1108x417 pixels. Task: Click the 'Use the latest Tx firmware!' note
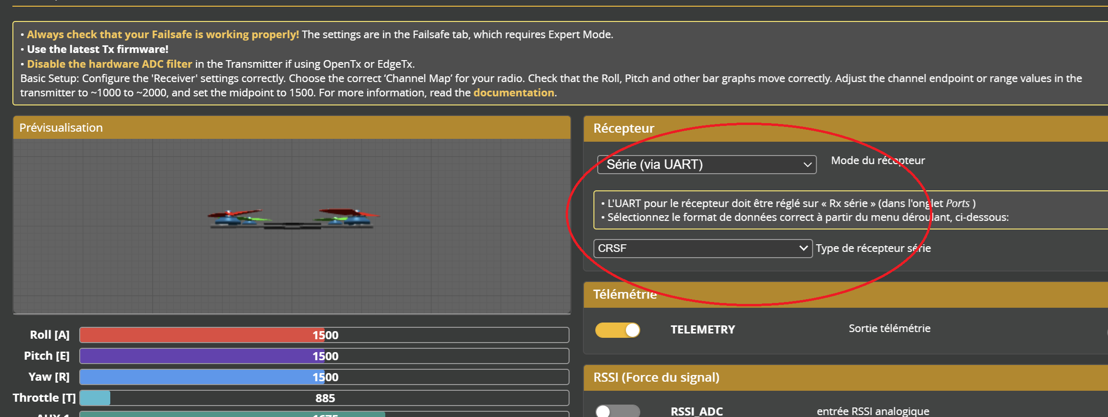(97, 49)
